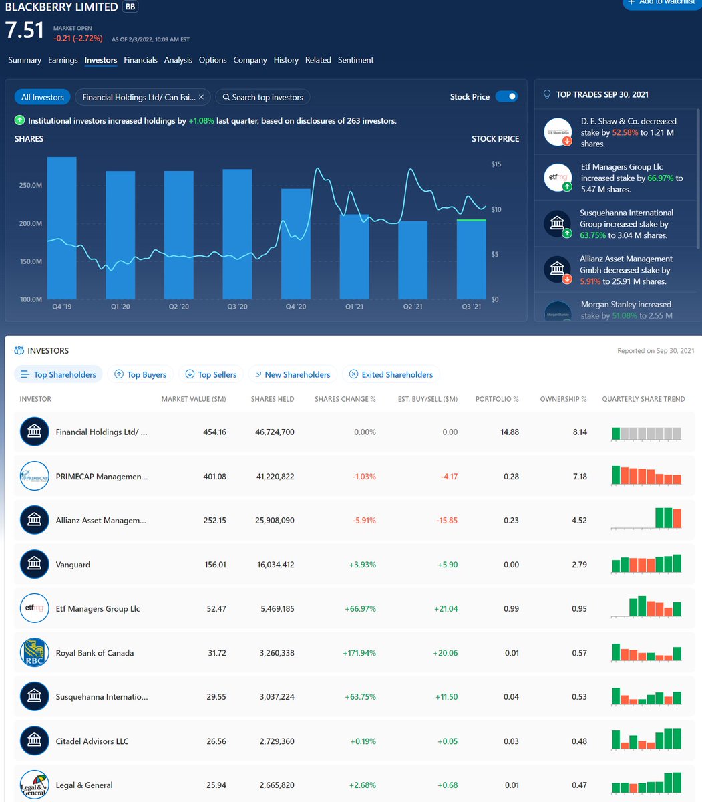
Task: Click the 46,724,700 shares held value
Action: click(x=275, y=432)
